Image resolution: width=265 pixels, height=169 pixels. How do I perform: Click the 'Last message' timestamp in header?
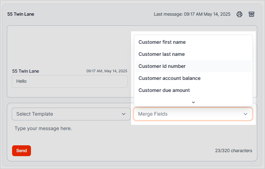(192, 14)
